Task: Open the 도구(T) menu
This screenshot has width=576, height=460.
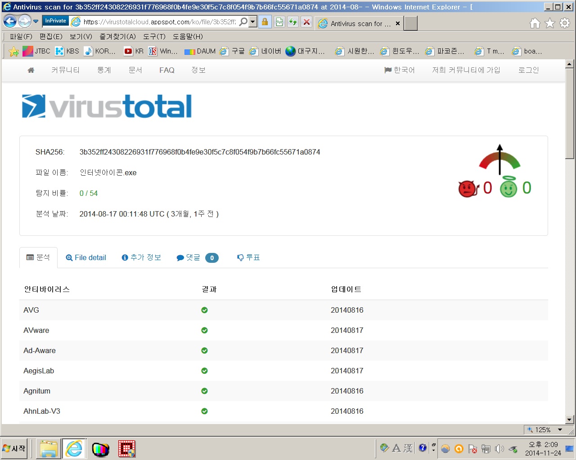Action: (154, 36)
